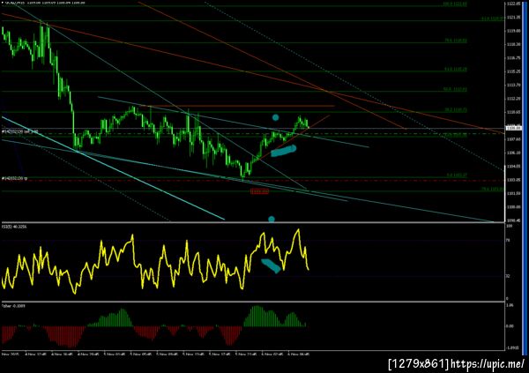Viewport: 529px width, 373px height.
Task: Click the 1104.55 value on the price scale
Action: click(x=513, y=167)
